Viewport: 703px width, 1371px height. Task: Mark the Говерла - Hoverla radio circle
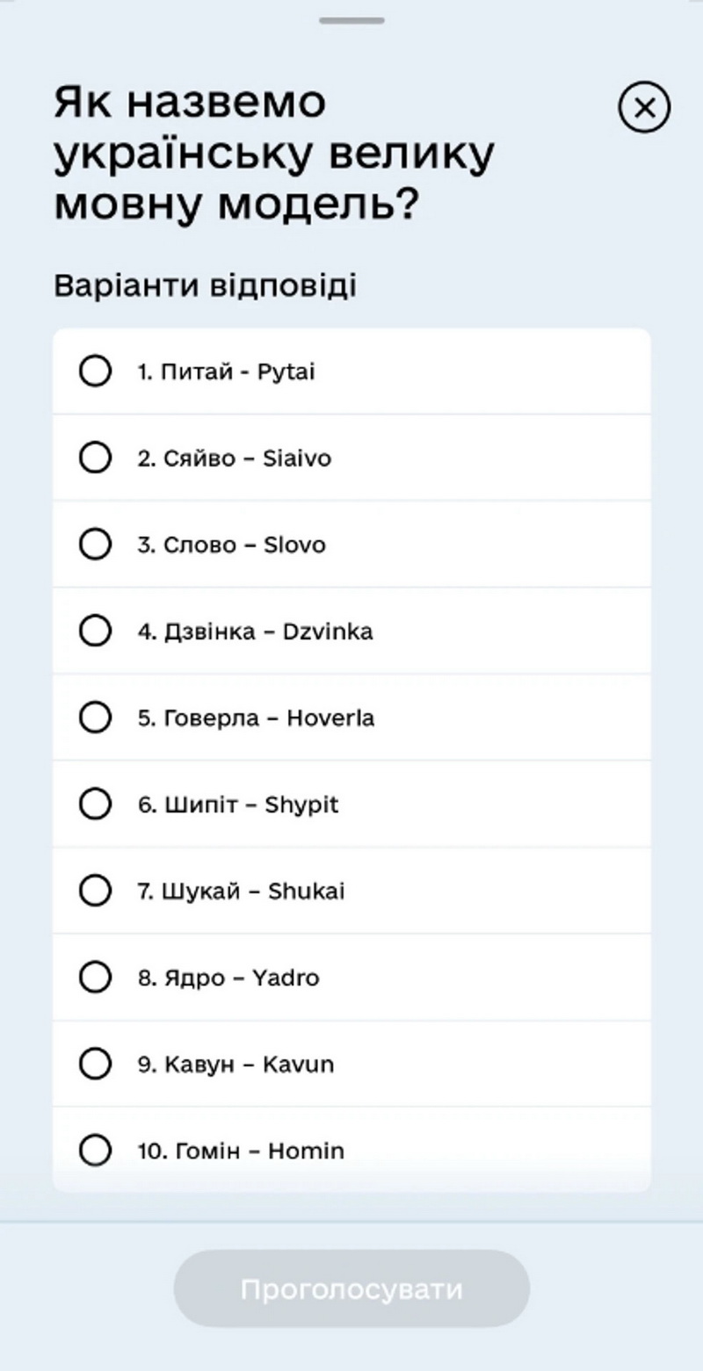tap(95, 718)
